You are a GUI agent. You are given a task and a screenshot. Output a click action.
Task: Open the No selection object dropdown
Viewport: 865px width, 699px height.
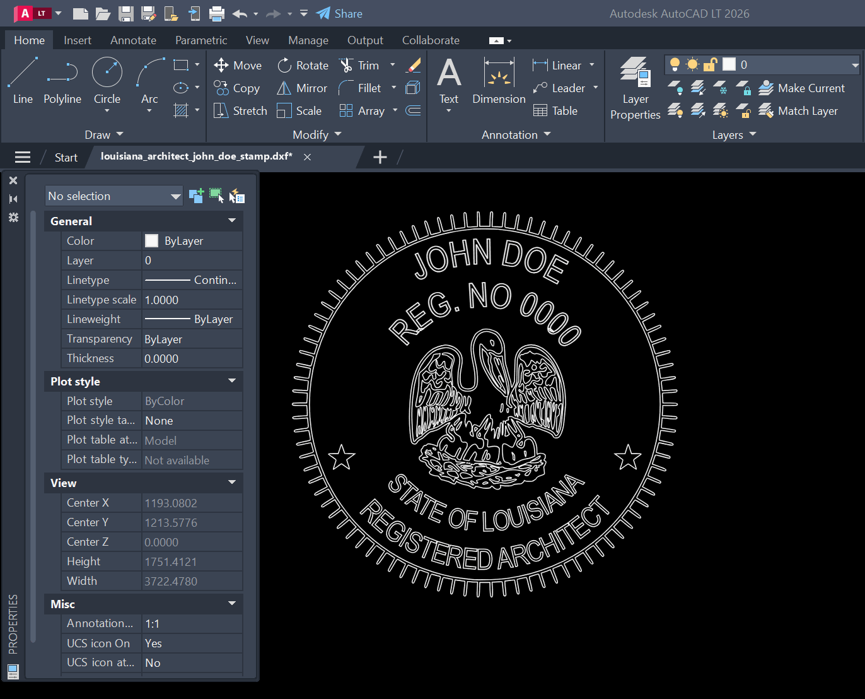tap(114, 196)
